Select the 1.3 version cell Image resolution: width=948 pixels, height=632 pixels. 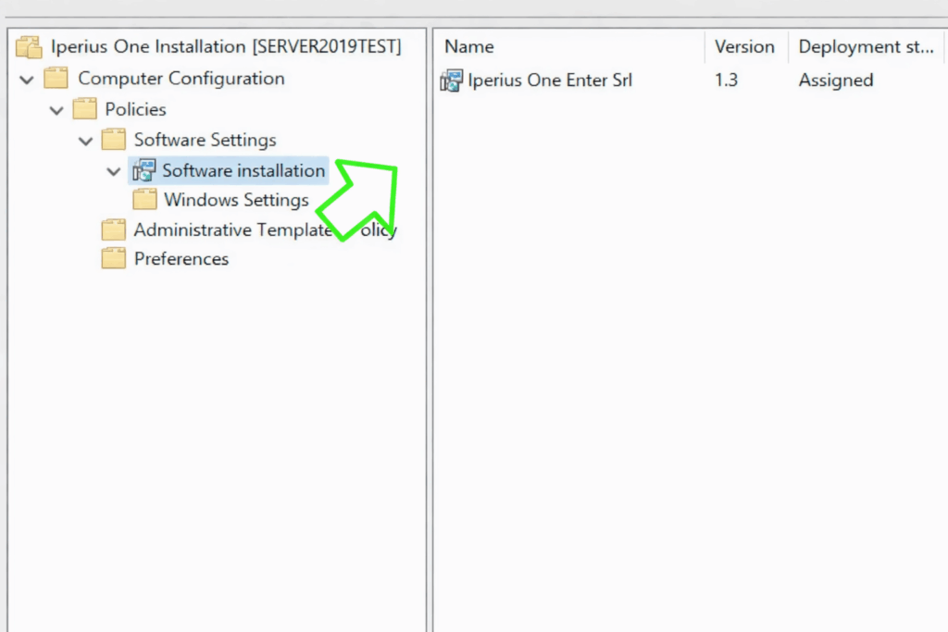726,81
